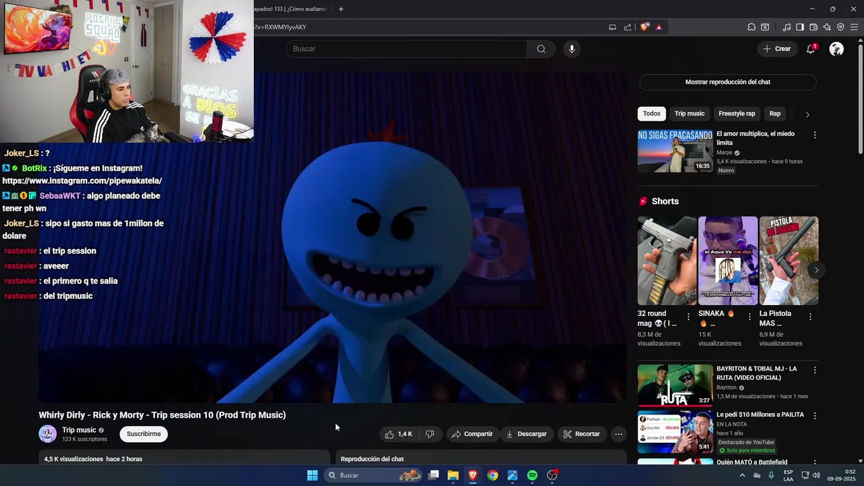
Task: Like the video with thumbs up
Action: coord(398,434)
